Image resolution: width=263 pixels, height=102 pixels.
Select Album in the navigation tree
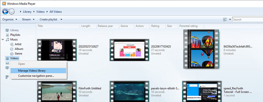pyautogui.click(x=19, y=49)
